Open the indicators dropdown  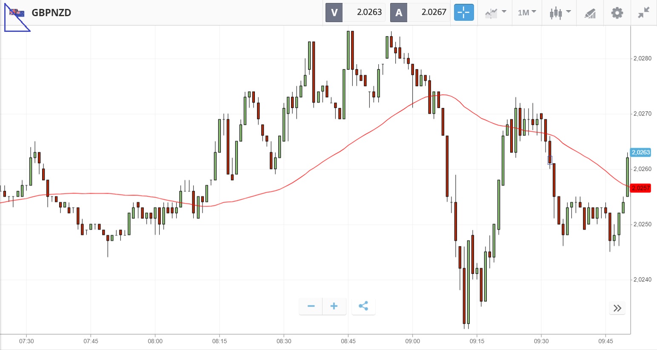click(x=495, y=13)
